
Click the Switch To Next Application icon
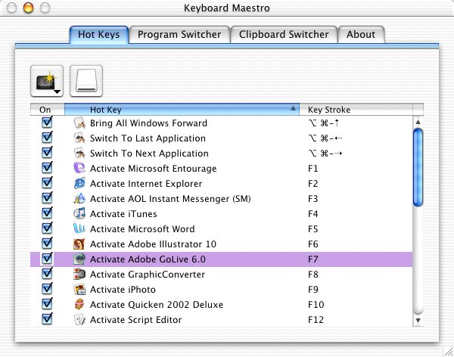pos(79,153)
